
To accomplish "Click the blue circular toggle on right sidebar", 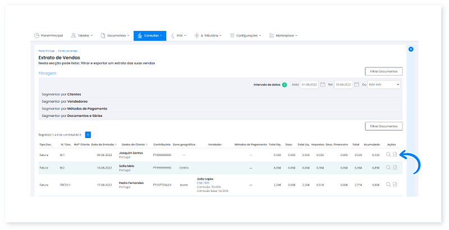I will 411,49.
